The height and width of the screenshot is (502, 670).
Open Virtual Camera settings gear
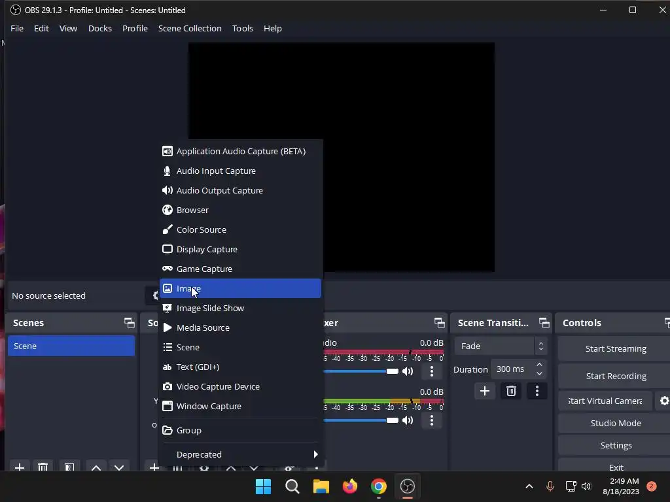[664, 401]
